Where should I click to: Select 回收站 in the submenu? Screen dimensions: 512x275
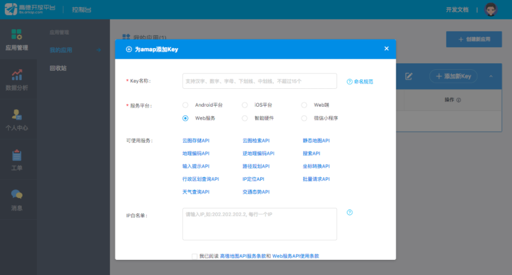pyautogui.click(x=58, y=68)
